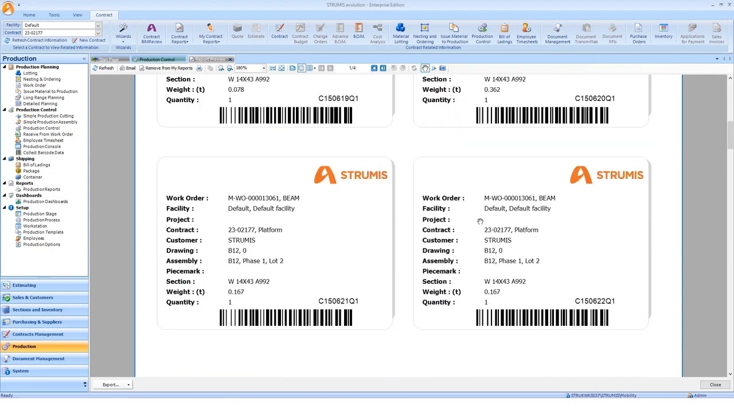Switch to the View ribbon tab
Viewport: 734px width, 413px height.
click(x=77, y=15)
